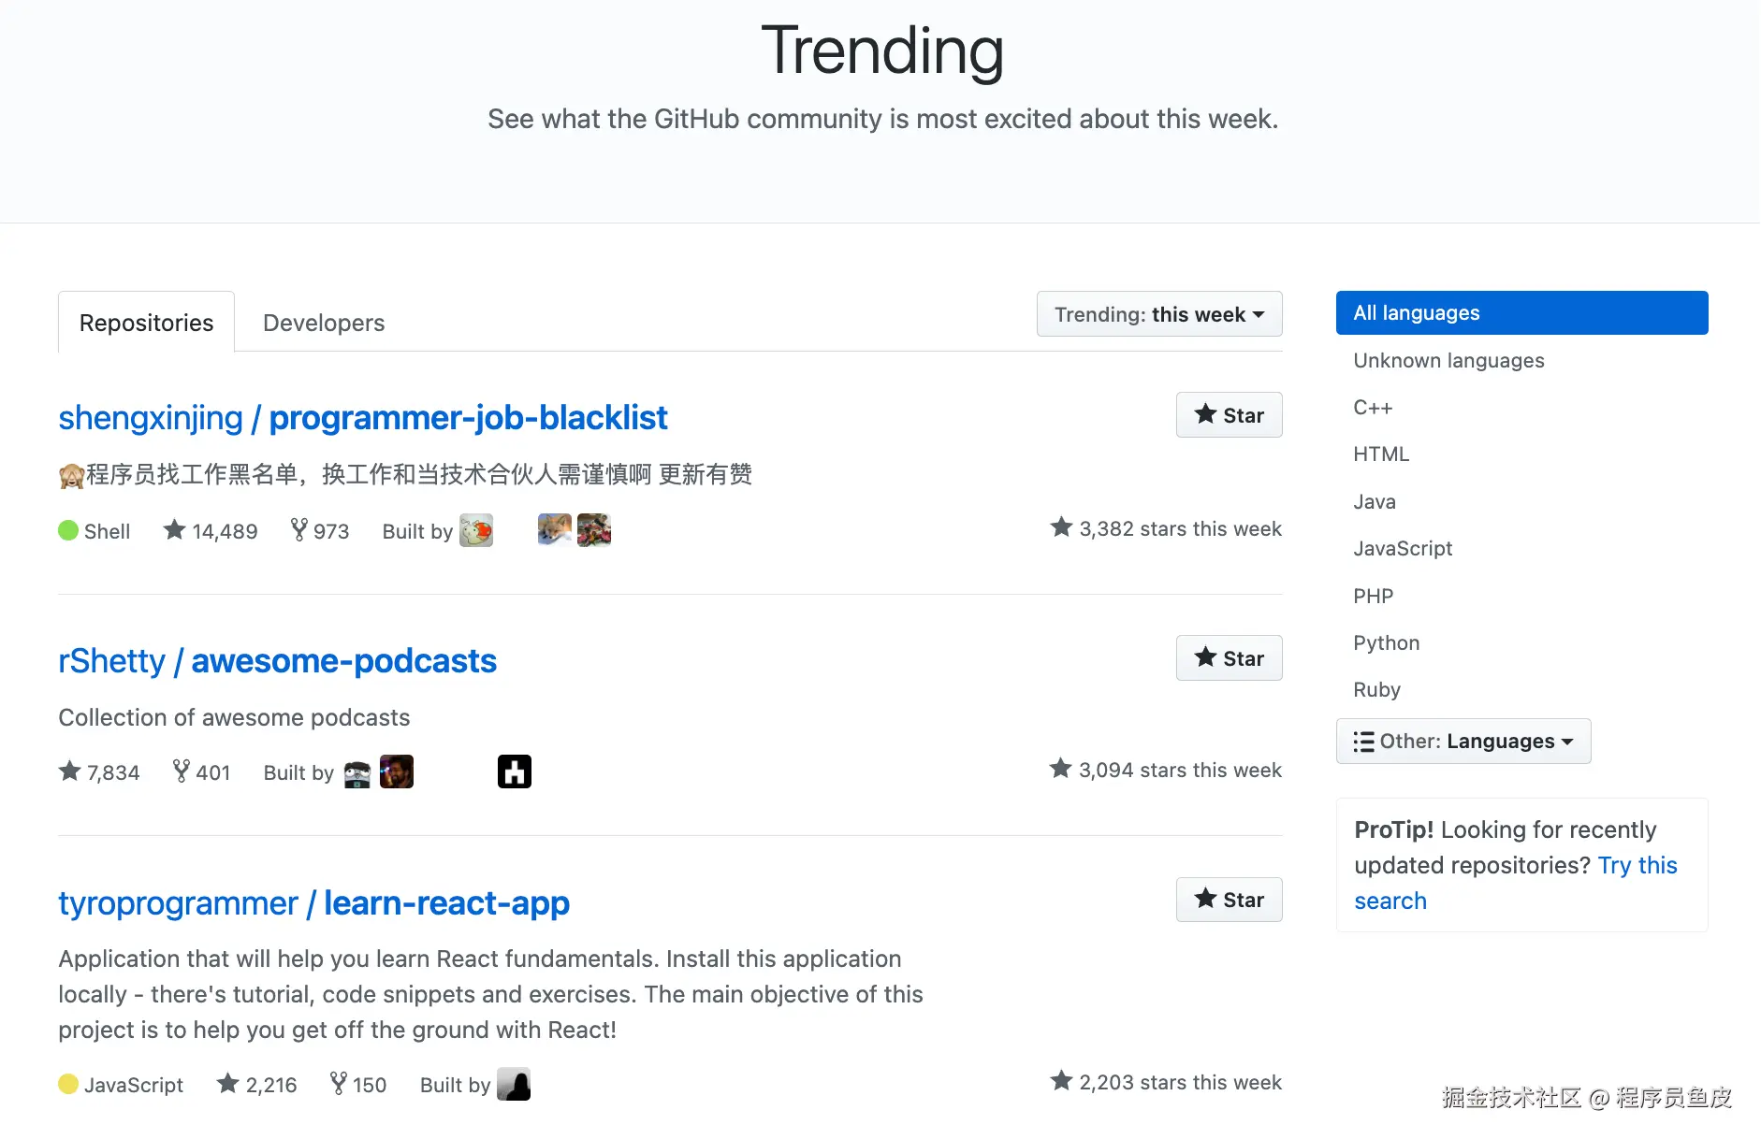The image size is (1761, 1139).
Task: Open awesome-podcasts 401 forks
Action: 202,772
